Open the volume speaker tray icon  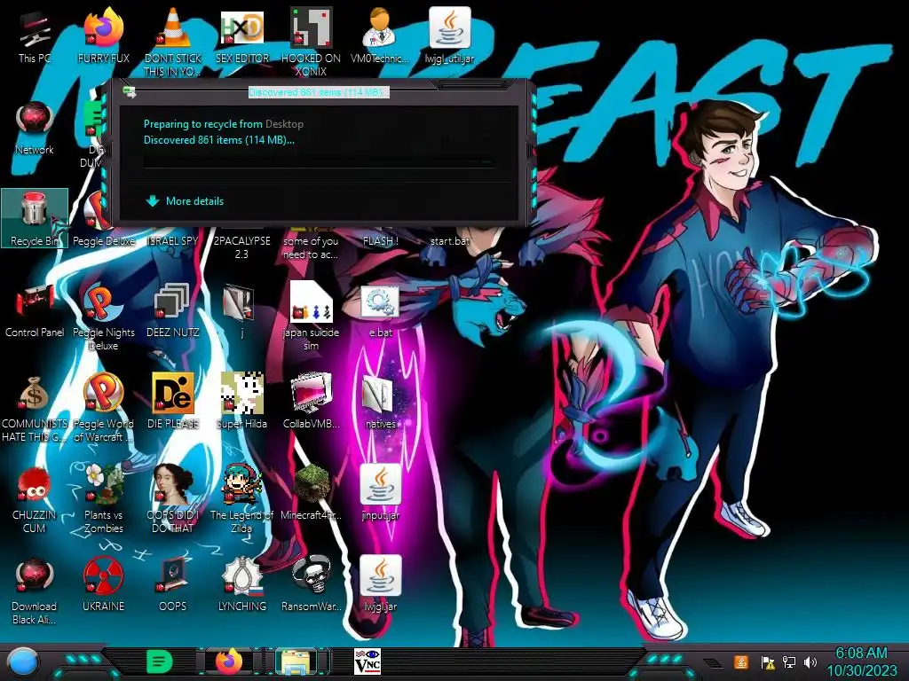pyautogui.click(x=810, y=661)
